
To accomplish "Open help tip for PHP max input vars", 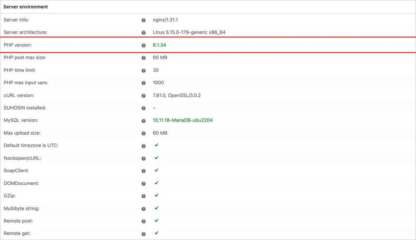I will pyautogui.click(x=143, y=83).
